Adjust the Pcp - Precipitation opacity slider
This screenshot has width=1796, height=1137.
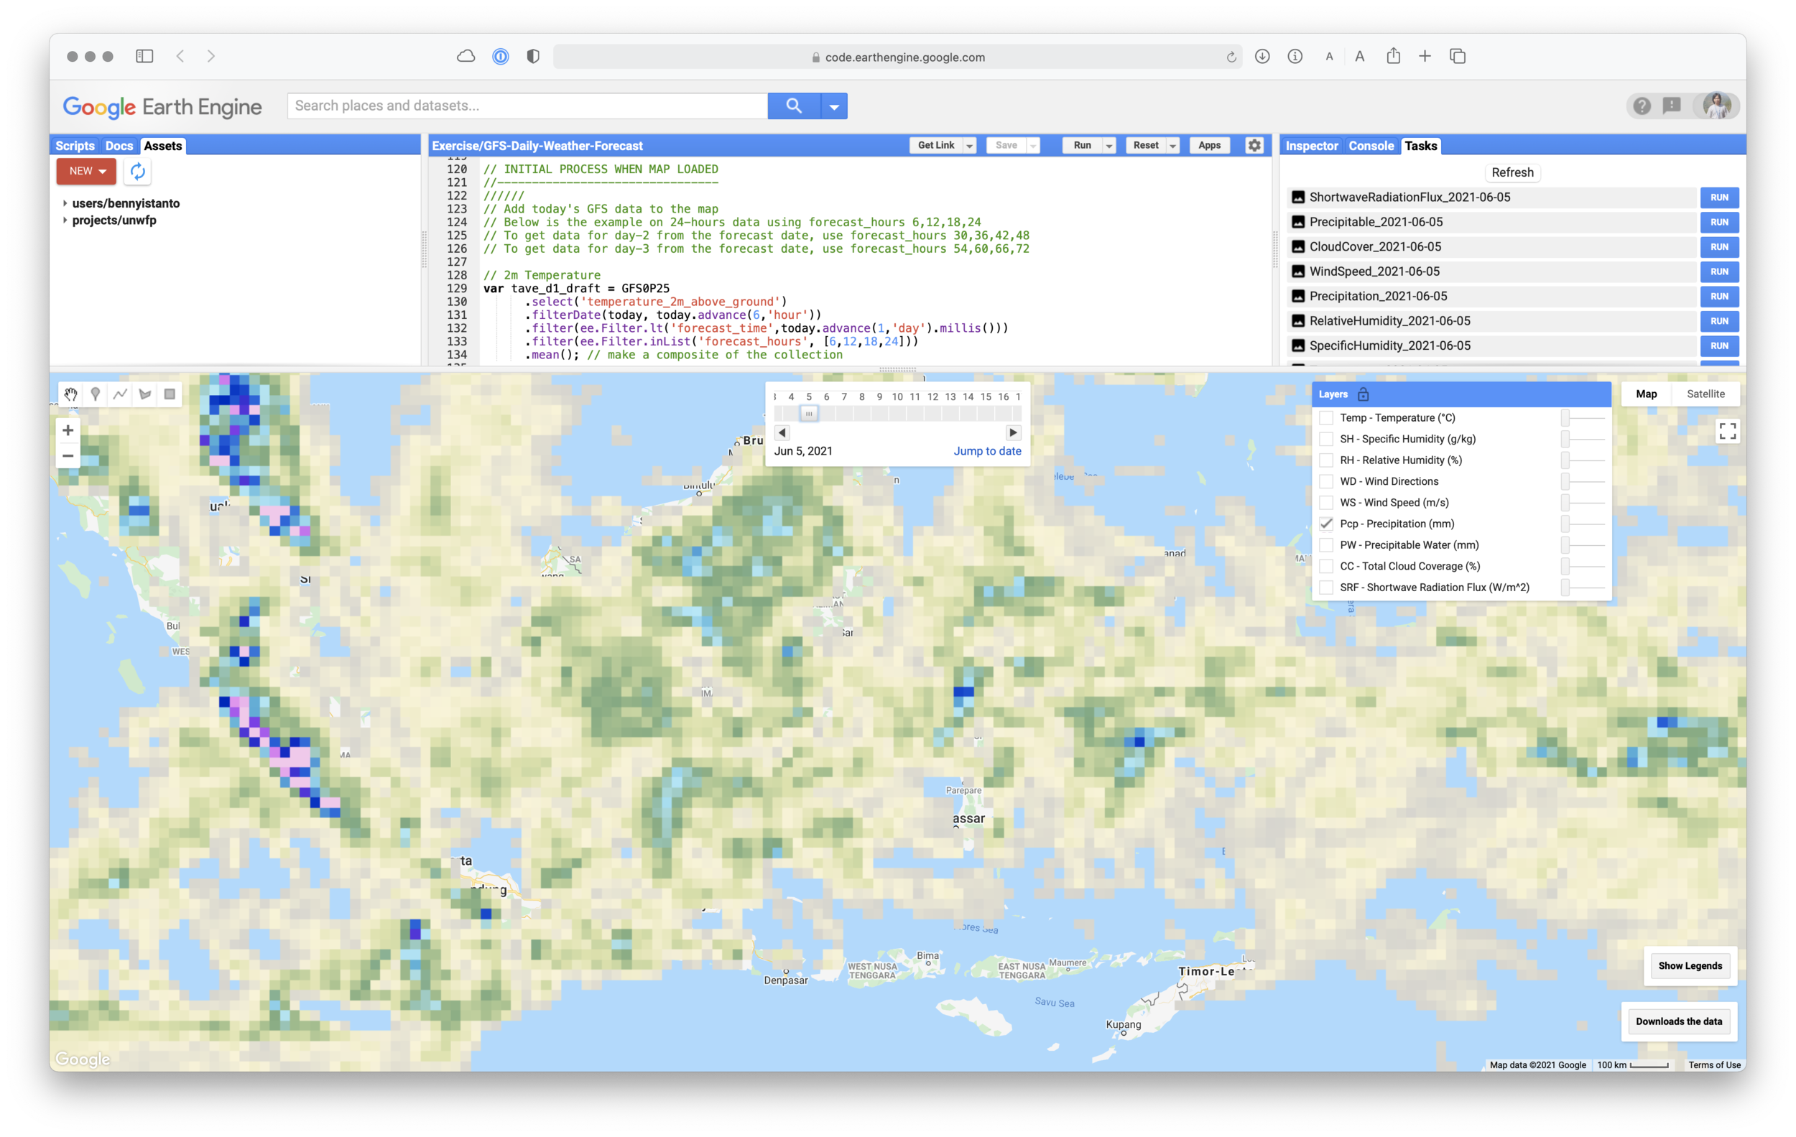coord(1565,524)
